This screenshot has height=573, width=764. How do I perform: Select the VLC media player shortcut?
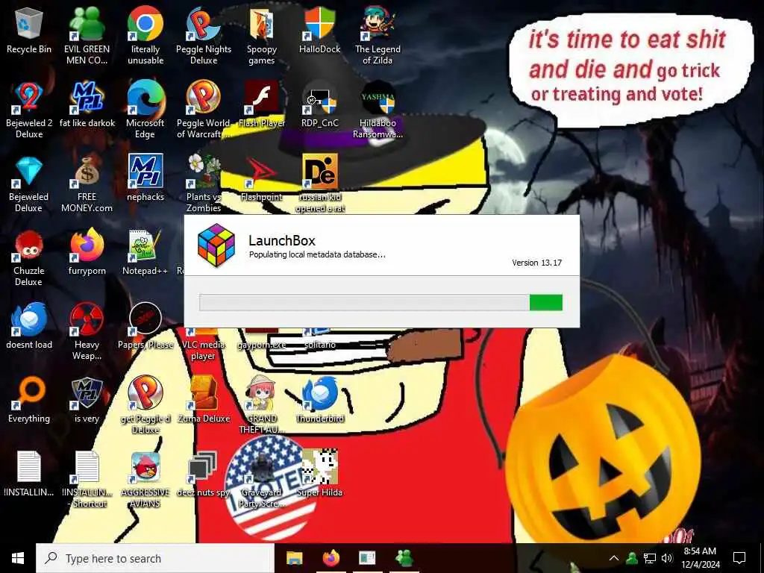click(x=203, y=343)
